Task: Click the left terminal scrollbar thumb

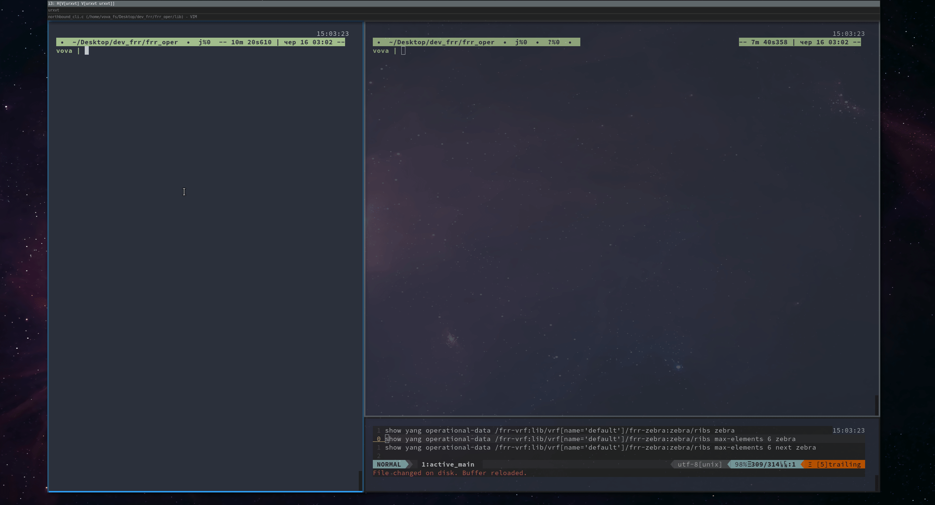Action: click(x=360, y=480)
